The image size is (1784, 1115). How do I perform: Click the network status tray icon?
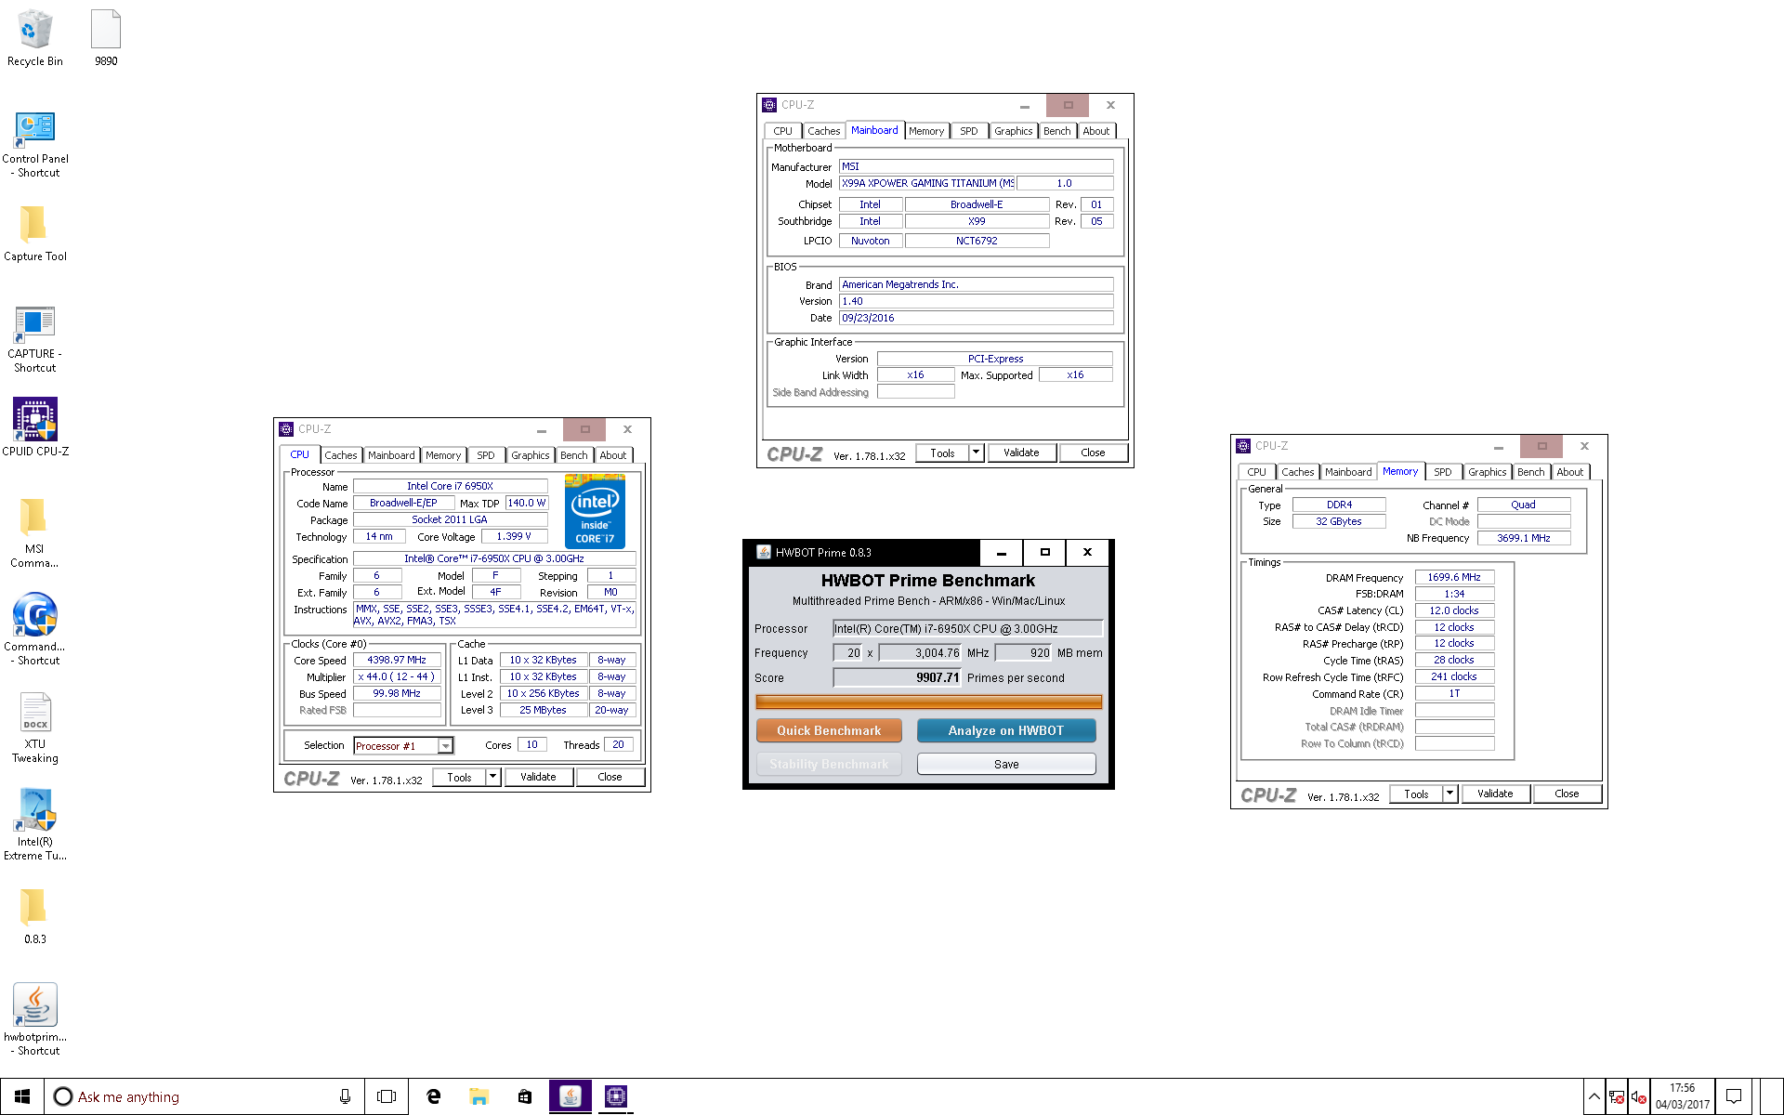pyautogui.click(x=1616, y=1097)
